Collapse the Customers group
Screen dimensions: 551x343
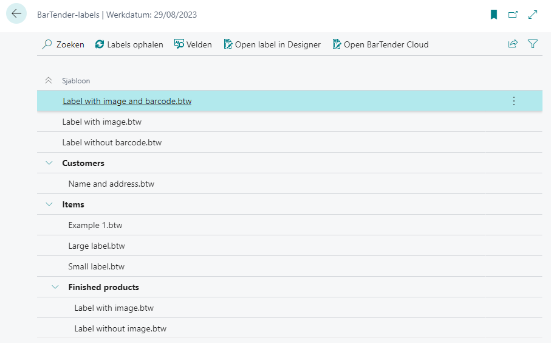point(49,163)
